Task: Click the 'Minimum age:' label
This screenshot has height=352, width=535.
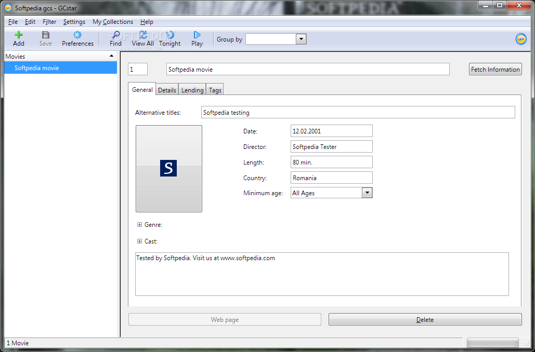Action: click(x=263, y=193)
